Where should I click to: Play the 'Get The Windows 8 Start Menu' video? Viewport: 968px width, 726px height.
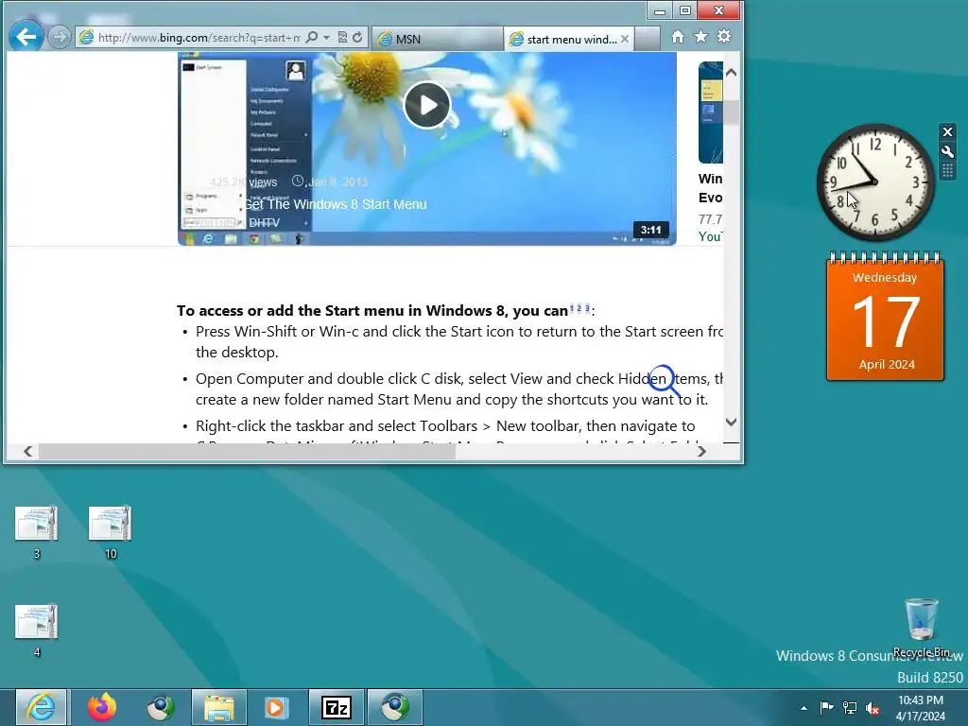tap(426, 105)
